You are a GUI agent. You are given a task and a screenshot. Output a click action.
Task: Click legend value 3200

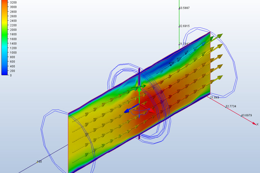[13, 2]
